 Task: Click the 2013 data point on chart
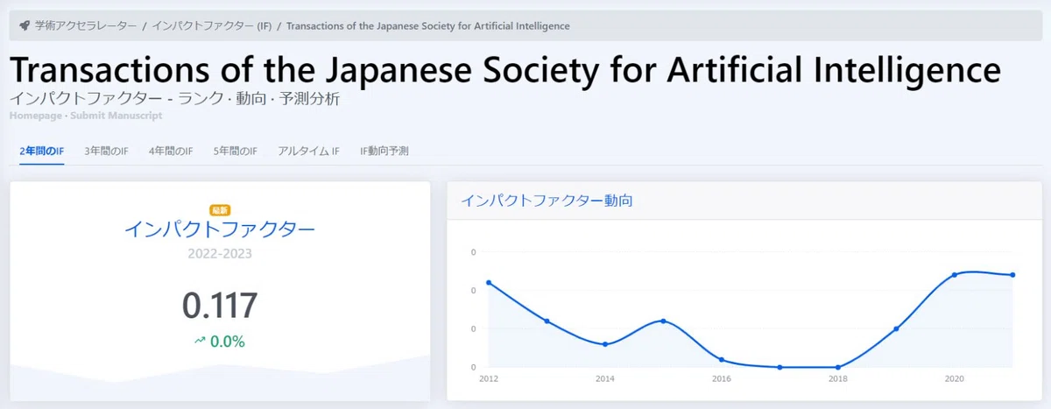547,321
